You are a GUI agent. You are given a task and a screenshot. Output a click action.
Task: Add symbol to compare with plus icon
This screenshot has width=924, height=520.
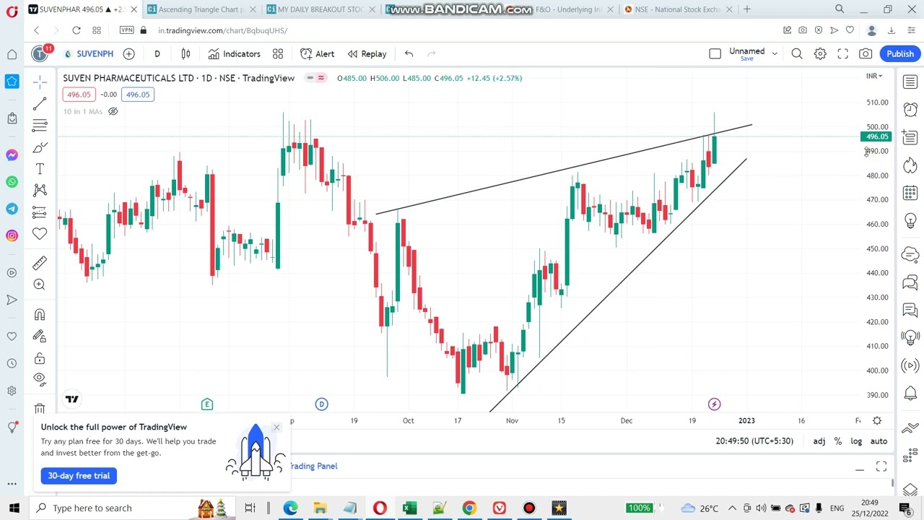(128, 53)
